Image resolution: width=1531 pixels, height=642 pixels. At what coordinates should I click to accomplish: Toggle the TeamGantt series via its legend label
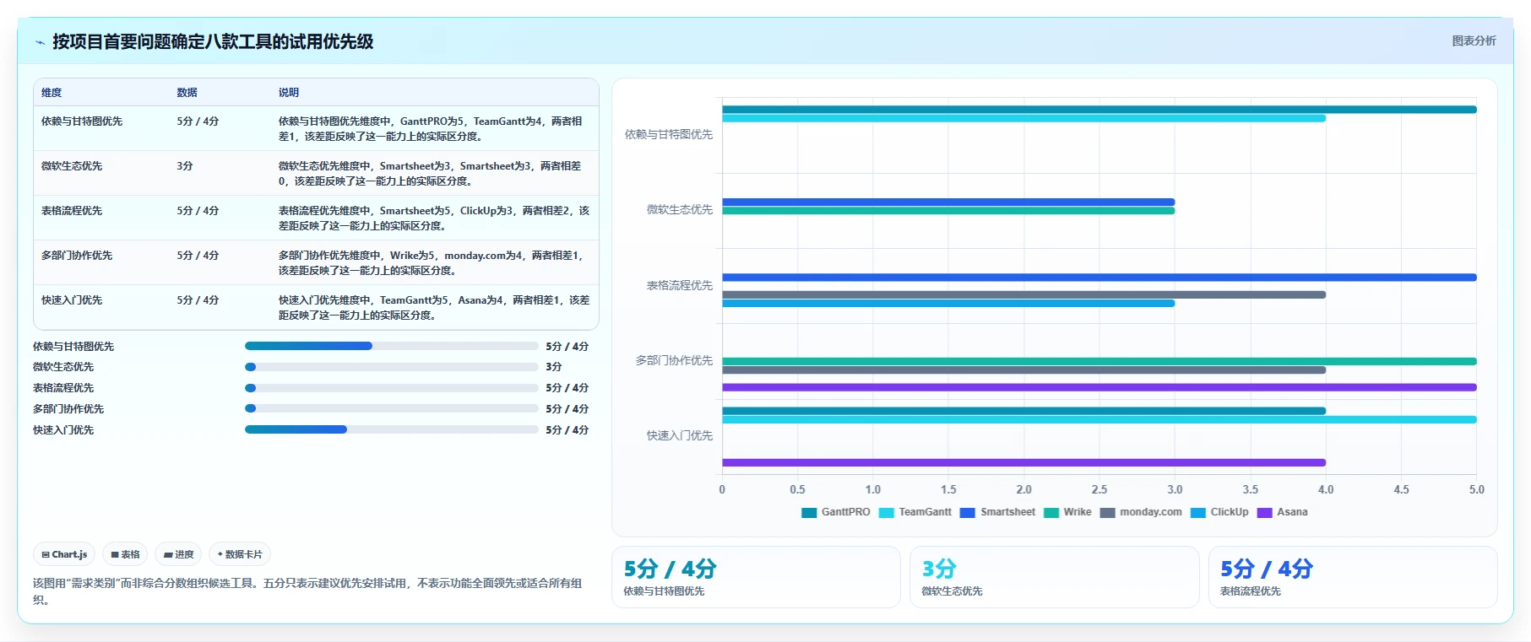(x=925, y=512)
